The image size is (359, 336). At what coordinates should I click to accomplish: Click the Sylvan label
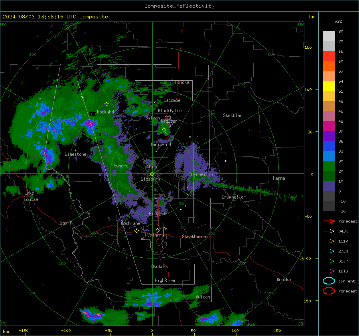click(x=152, y=118)
